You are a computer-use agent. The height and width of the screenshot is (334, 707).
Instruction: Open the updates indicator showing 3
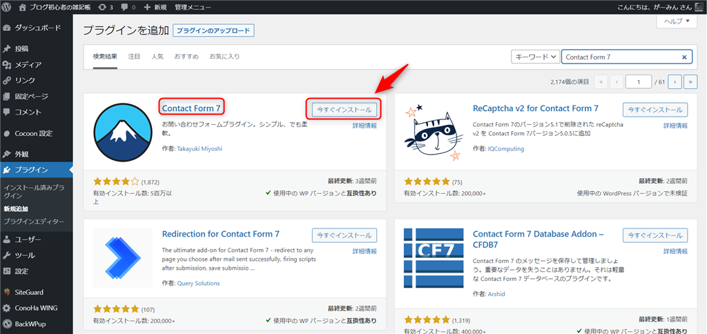tap(105, 7)
